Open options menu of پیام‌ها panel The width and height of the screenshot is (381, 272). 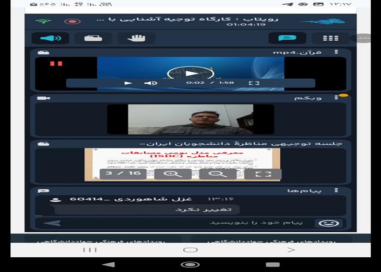(x=336, y=190)
